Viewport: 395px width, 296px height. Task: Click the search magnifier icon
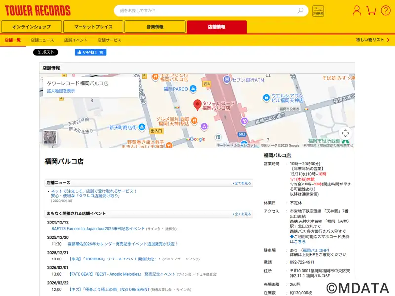point(300,10)
